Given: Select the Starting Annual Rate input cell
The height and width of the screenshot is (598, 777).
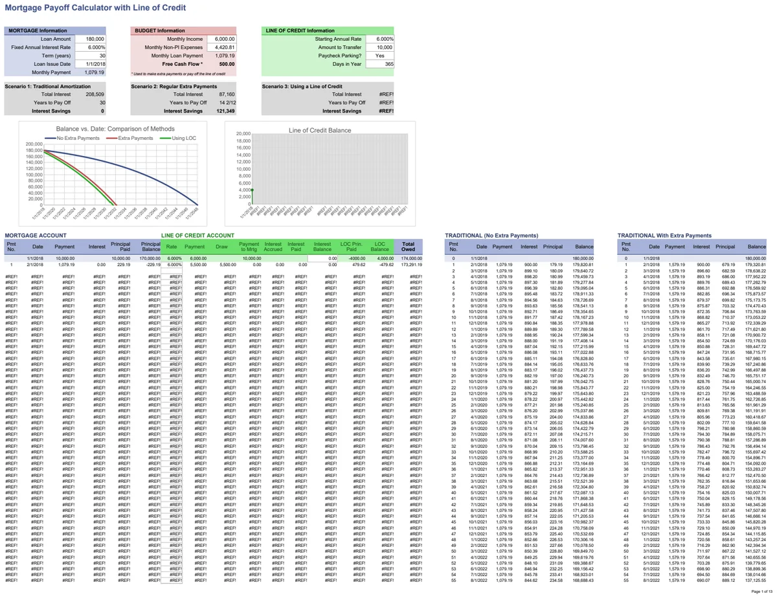Looking at the screenshot, I should [379, 39].
